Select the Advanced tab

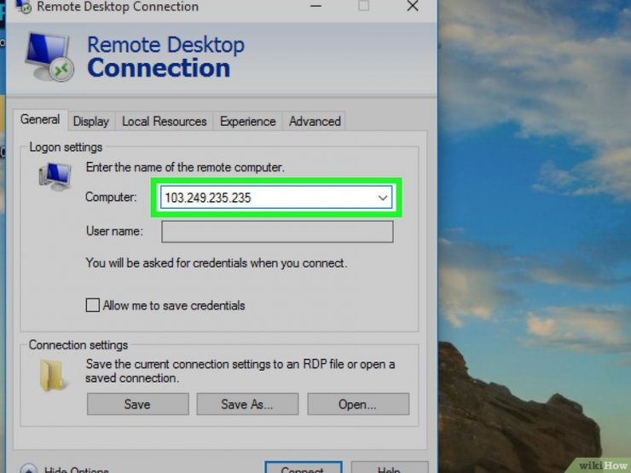[x=315, y=121]
